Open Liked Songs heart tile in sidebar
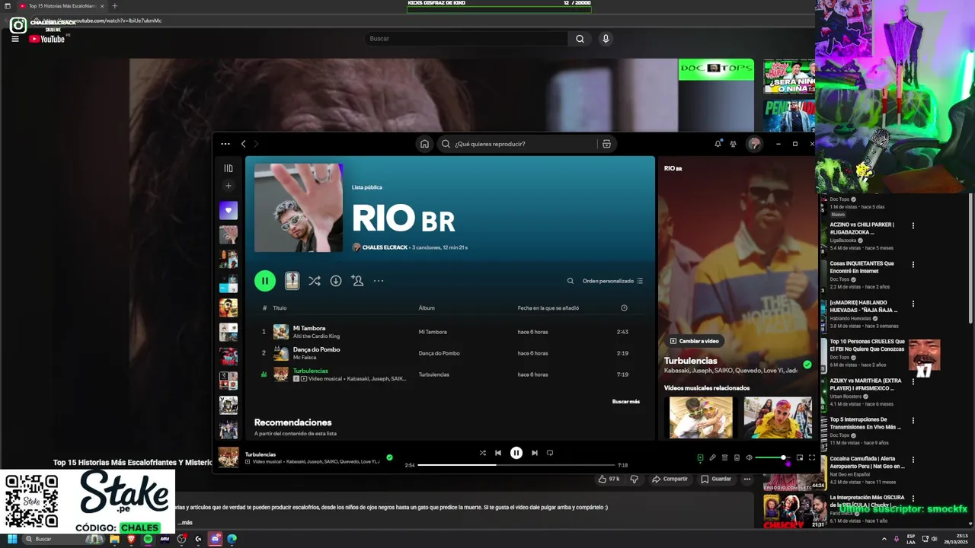 pyautogui.click(x=229, y=210)
